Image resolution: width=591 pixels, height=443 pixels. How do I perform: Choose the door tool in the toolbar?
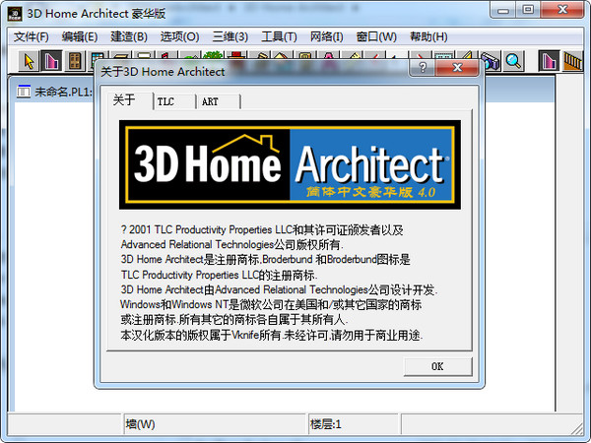coord(75,61)
